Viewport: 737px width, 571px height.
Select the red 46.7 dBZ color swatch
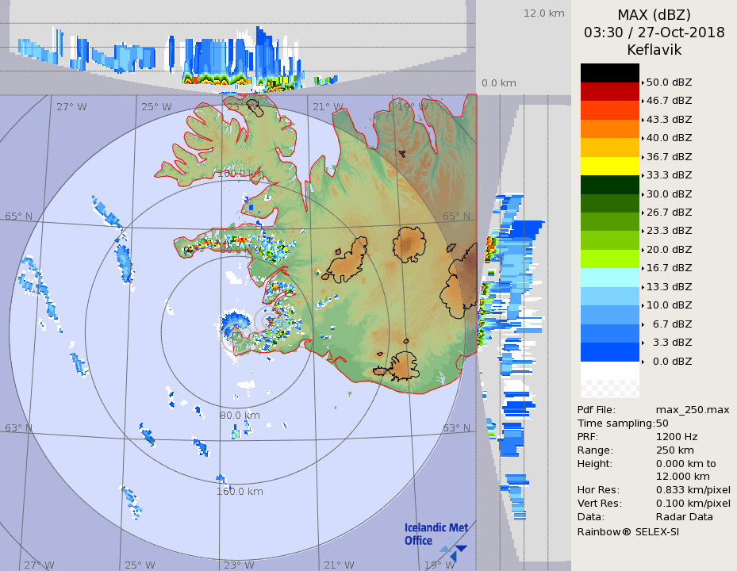pyautogui.click(x=609, y=91)
